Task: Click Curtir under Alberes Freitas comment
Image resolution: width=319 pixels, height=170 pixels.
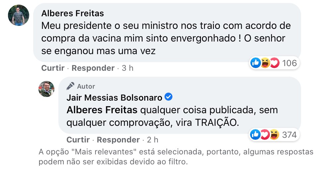Action: (53, 68)
